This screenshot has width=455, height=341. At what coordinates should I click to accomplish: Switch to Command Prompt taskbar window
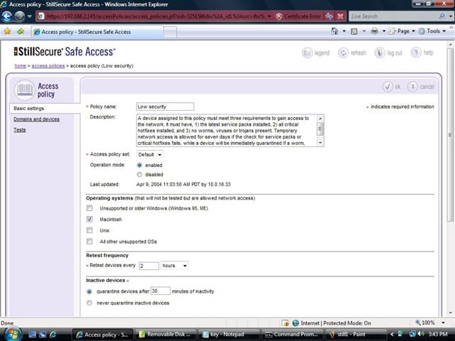[x=292, y=335]
